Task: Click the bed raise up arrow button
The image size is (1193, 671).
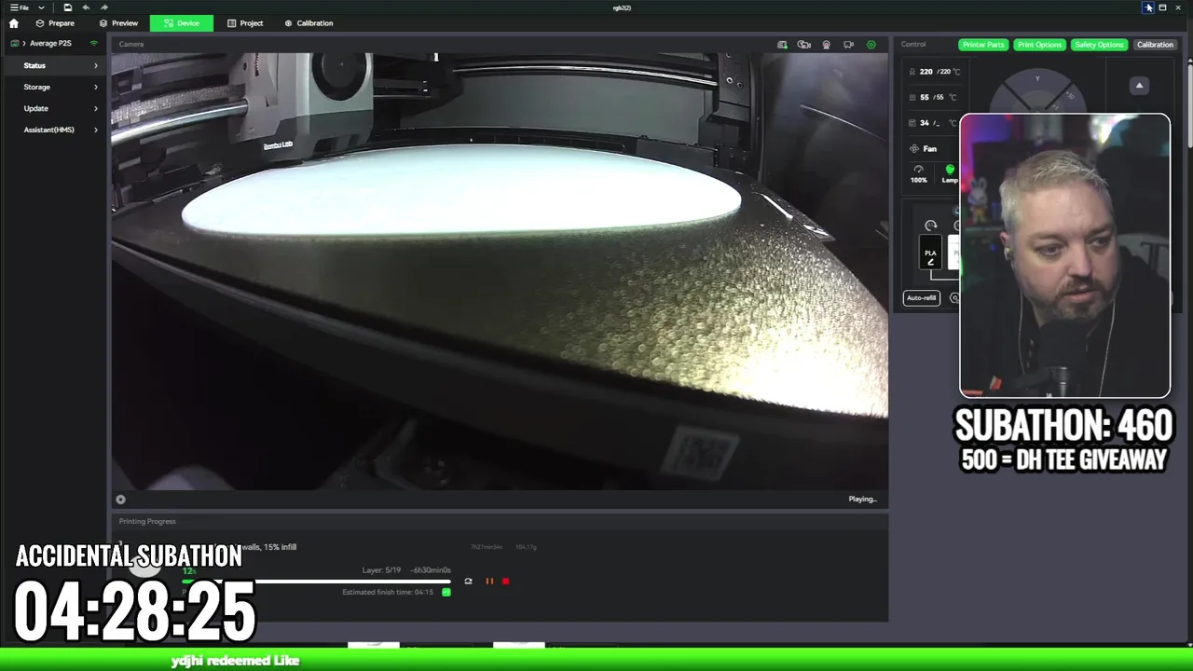Action: 1139,86
